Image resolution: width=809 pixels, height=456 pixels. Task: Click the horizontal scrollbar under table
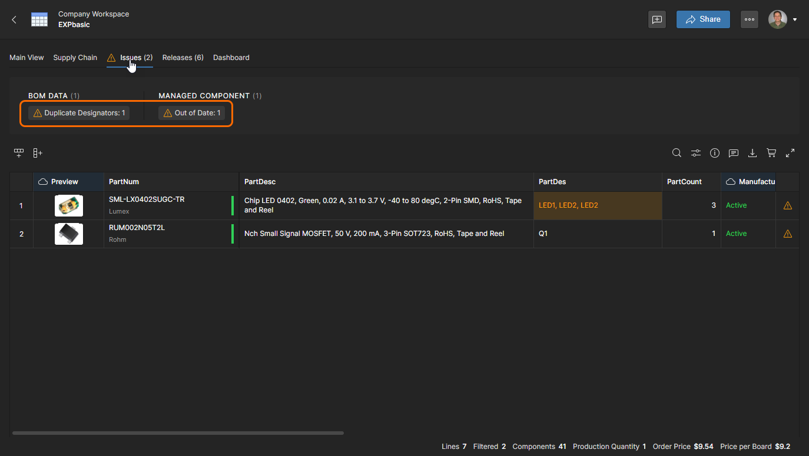tap(178, 433)
